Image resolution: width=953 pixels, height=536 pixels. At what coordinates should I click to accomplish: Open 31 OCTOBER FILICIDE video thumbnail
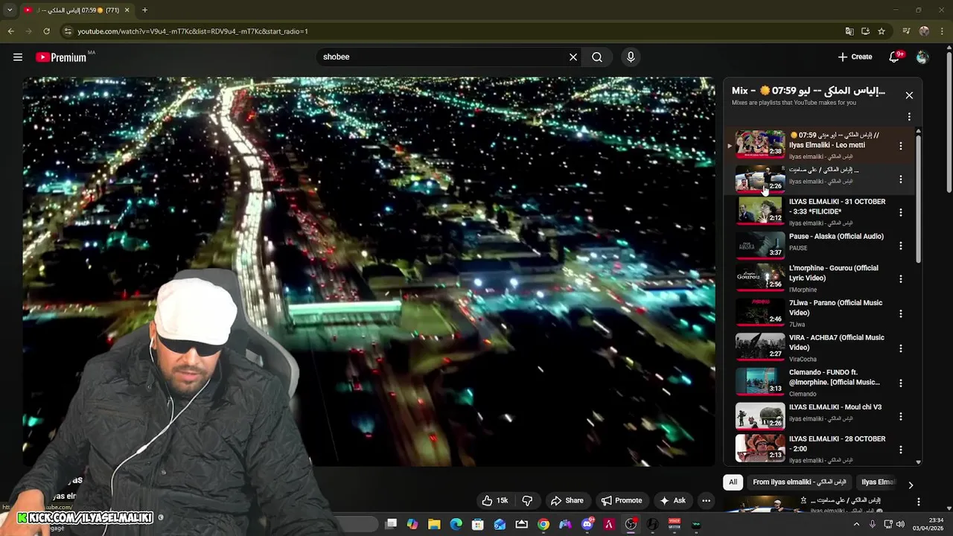click(760, 211)
